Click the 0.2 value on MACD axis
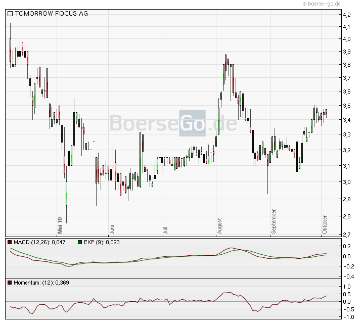Screen dimensions: 364x324 [x=347, y=246]
